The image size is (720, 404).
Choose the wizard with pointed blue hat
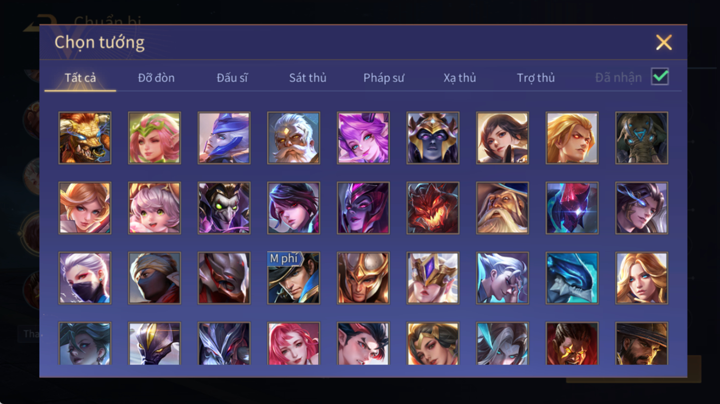tap(502, 208)
